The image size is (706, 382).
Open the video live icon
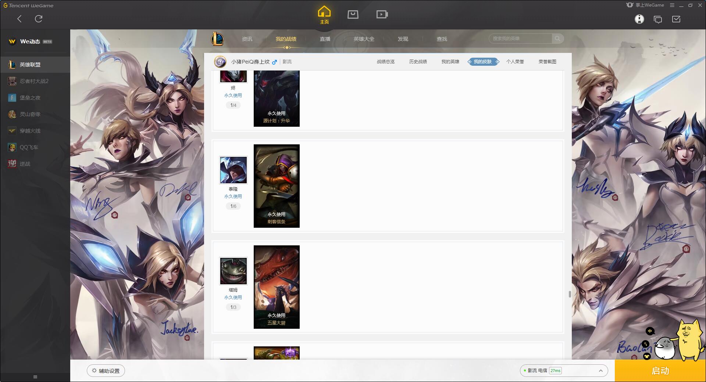[382, 14]
